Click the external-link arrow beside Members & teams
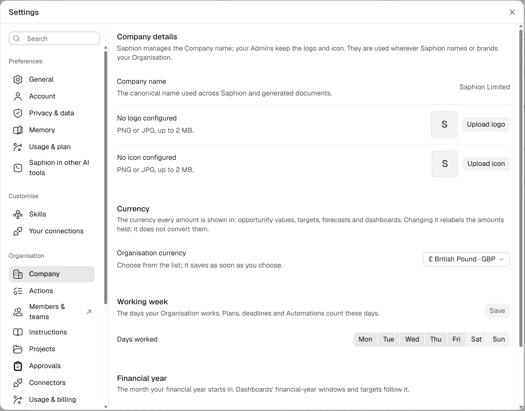 (x=89, y=312)
